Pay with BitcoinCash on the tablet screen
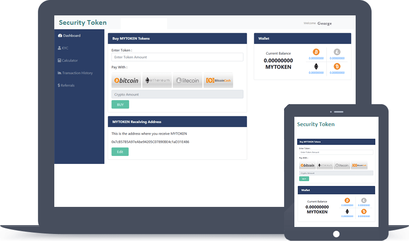The width and height of the screenshot is (409, 241). pyautogui.click(x=359, y=165)
